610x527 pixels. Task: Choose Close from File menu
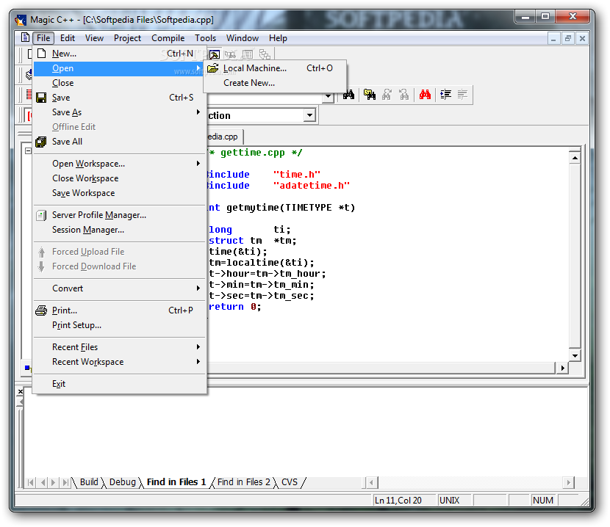[x=119, y=83]
